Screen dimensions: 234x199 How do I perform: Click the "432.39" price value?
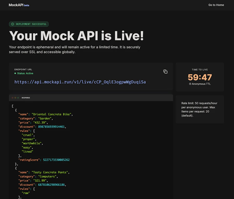pos(40,123)
